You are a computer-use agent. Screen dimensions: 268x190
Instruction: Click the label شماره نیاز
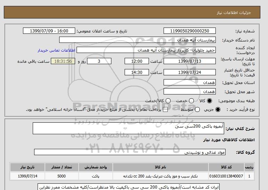(x=245, y=31)
